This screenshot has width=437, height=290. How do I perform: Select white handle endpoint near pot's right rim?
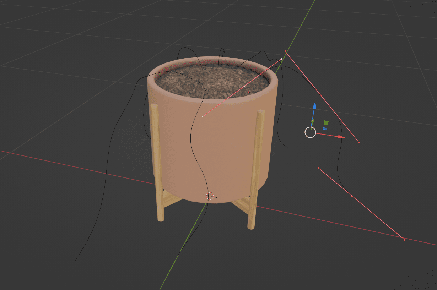(281, 59)
